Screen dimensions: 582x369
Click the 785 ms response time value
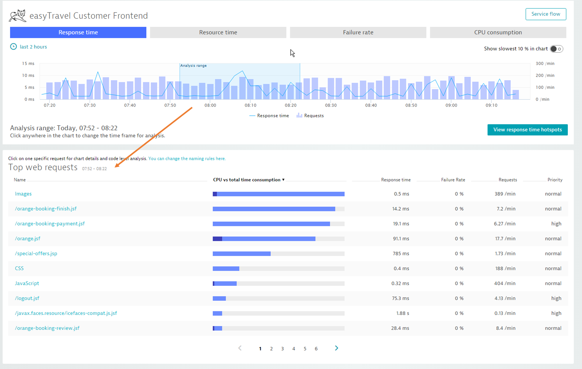click(401, 253)
